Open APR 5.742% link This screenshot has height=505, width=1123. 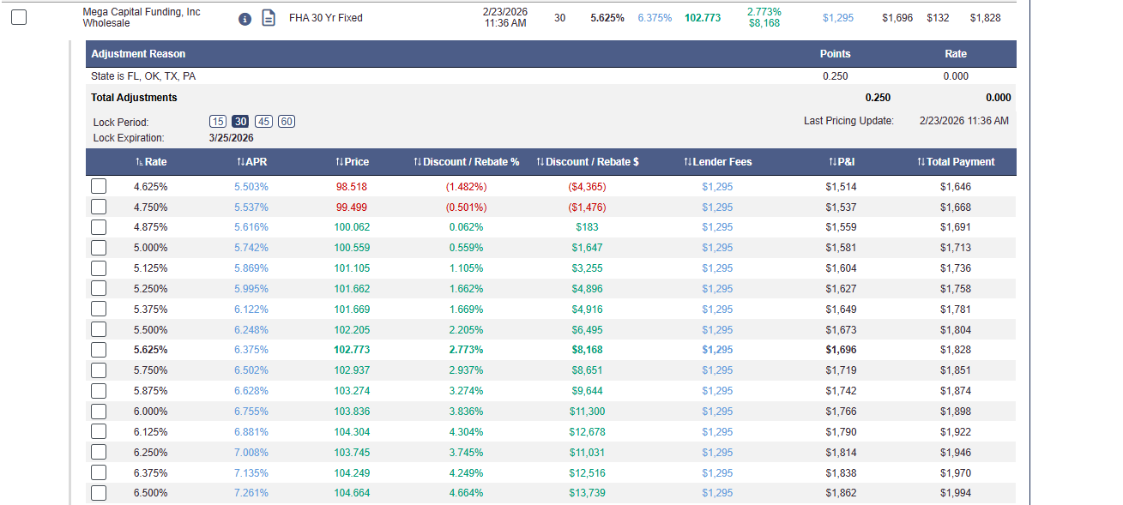tap(251, 248)
